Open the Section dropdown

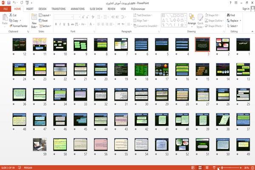click(45, 26)
